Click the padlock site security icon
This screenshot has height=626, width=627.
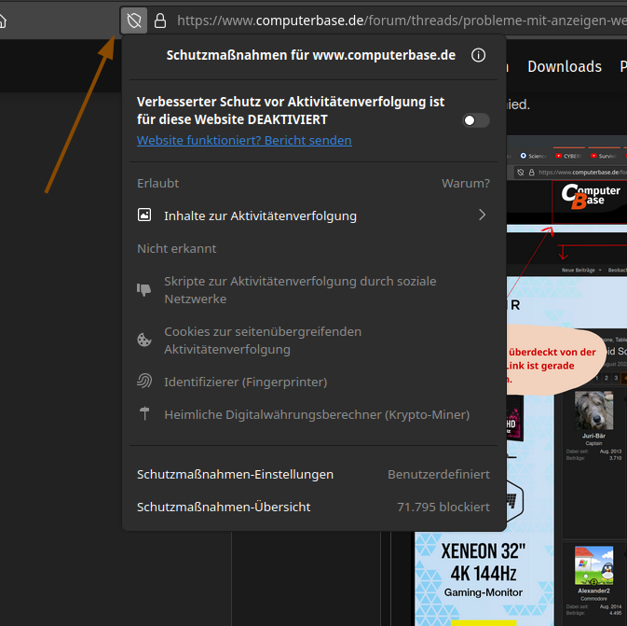pyautogui.click(x=160, y=21)
